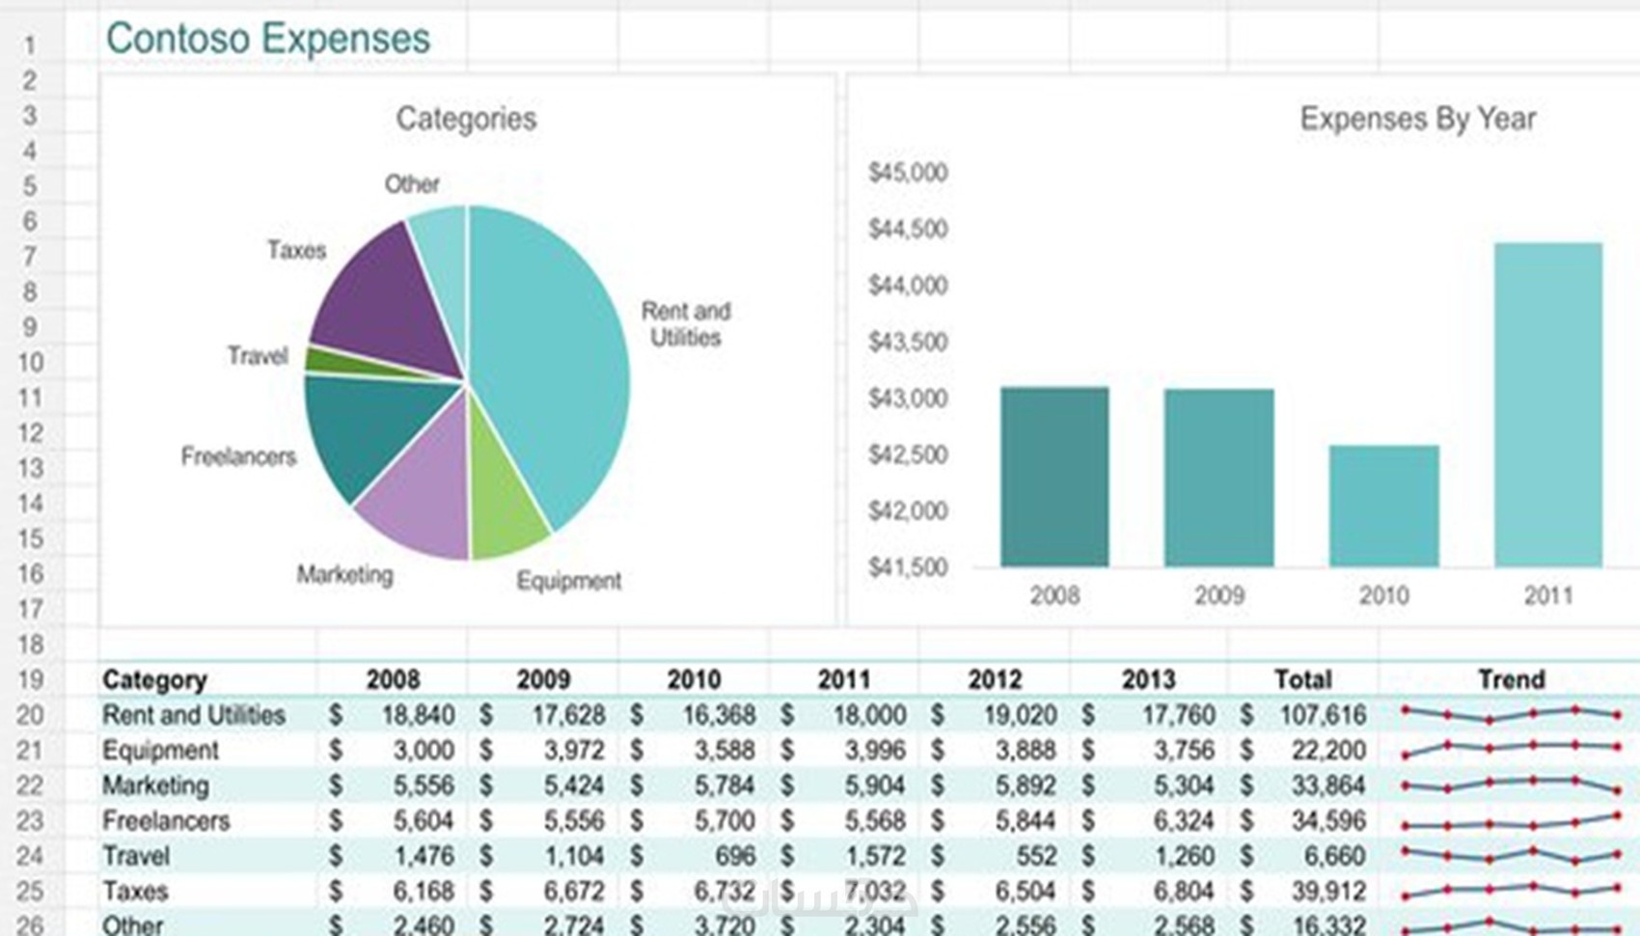Select row 20 using its row header
This screenshot has width=1640, height=936.
tap(30, 715)
